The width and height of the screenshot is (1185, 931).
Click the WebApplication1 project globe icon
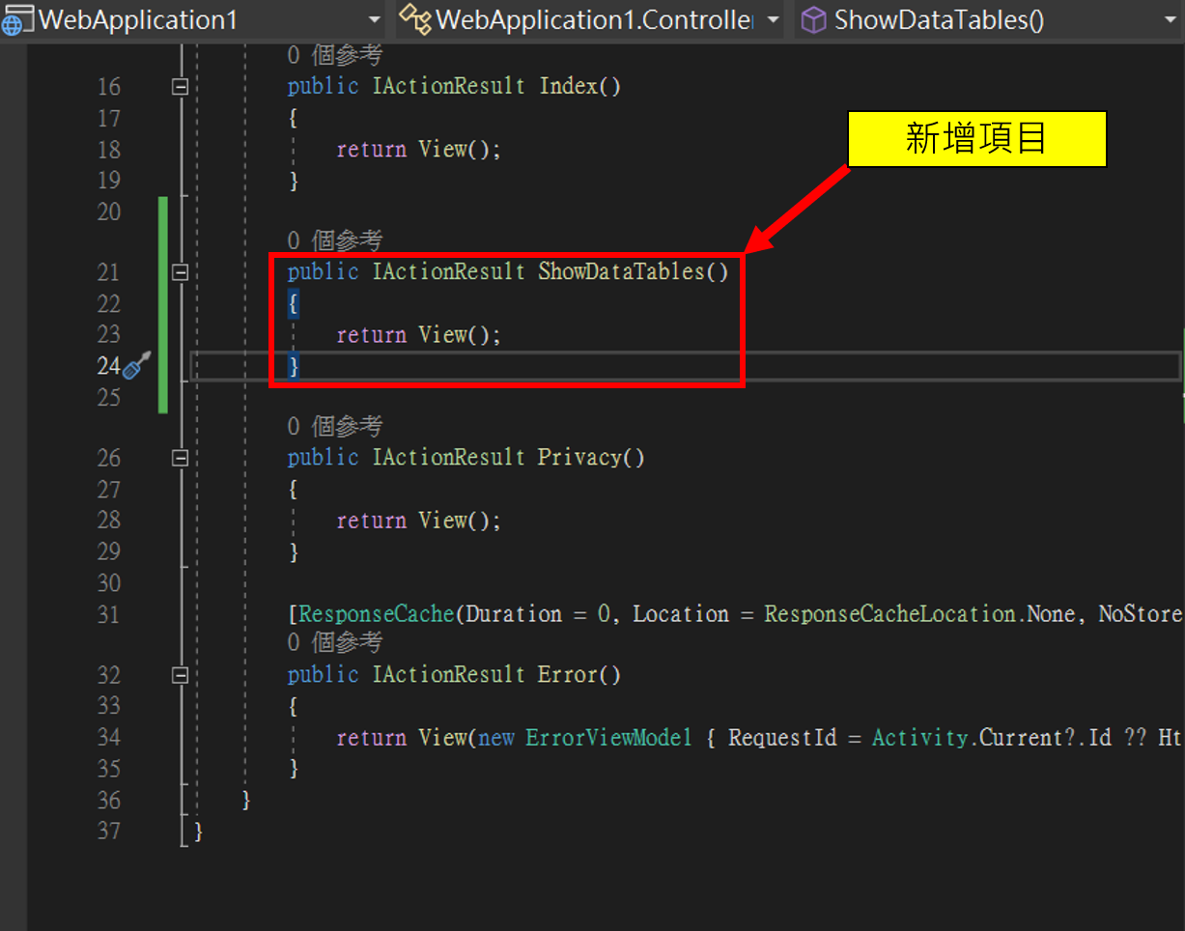click(x=14, y=19)
